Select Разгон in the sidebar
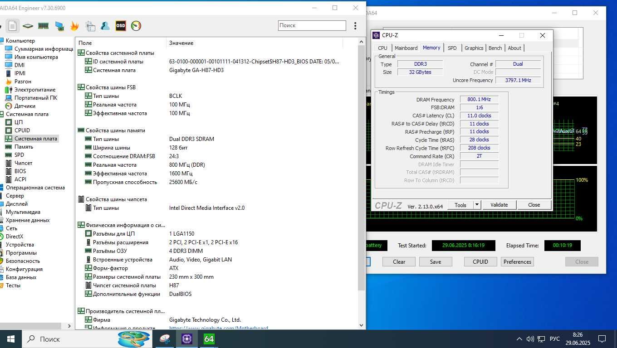 pyautogui.click(x=23, y=82)
